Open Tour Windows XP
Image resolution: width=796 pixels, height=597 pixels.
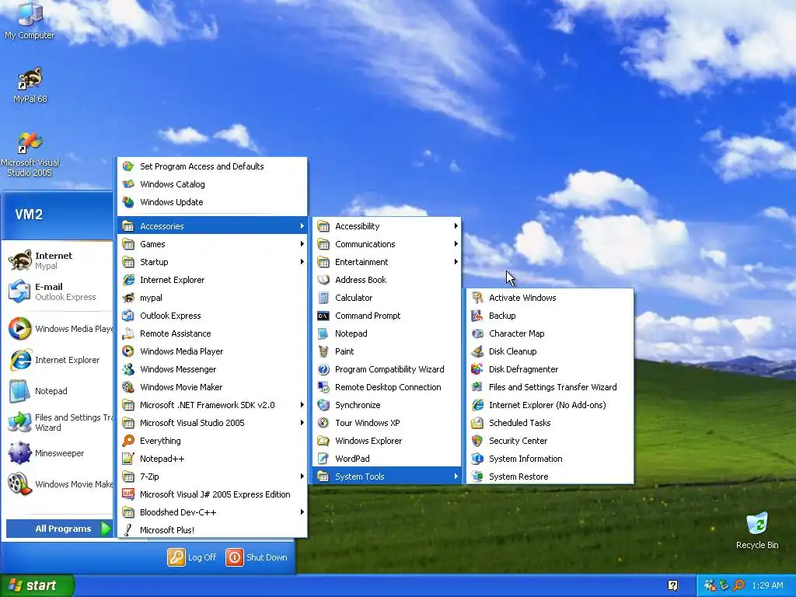[387, 423]
